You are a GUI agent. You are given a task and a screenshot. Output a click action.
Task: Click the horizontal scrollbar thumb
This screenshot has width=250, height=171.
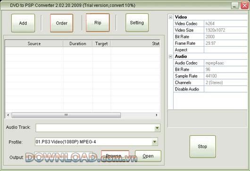tap(66, 115)
